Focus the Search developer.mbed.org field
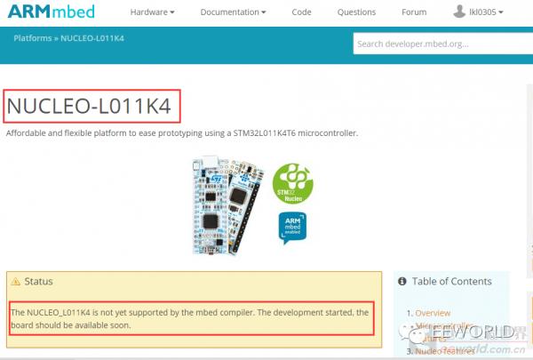The width and height of the screenshot is (533, 360). tap(443, 44)
